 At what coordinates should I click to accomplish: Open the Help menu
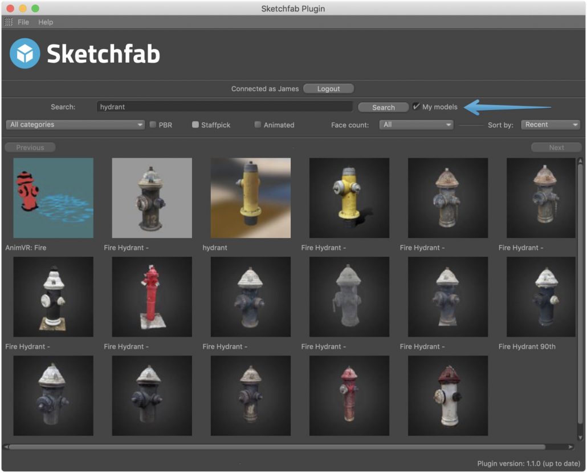(46, 22)
